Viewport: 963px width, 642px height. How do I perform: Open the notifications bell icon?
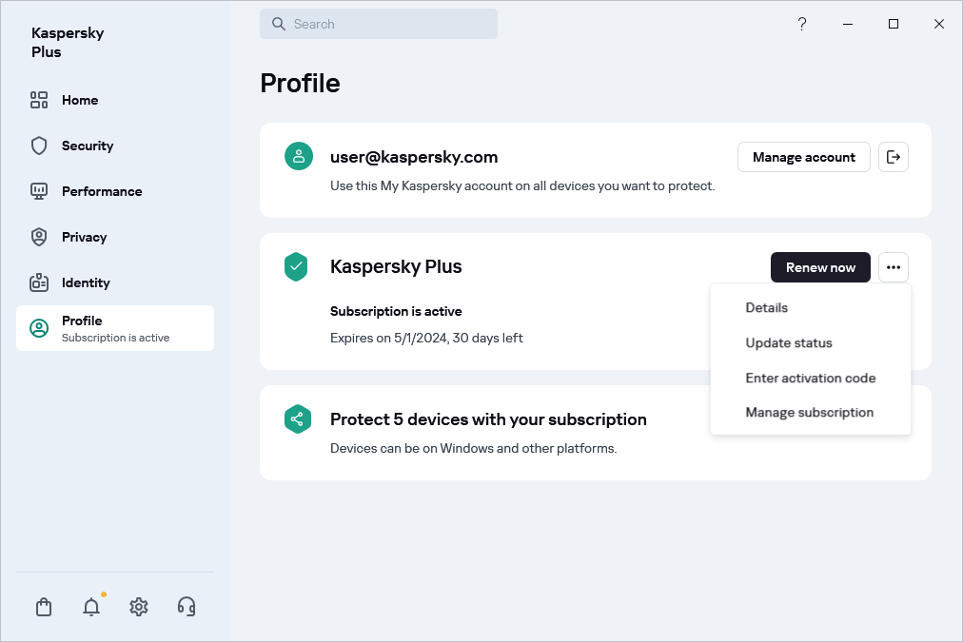[91, 607]
